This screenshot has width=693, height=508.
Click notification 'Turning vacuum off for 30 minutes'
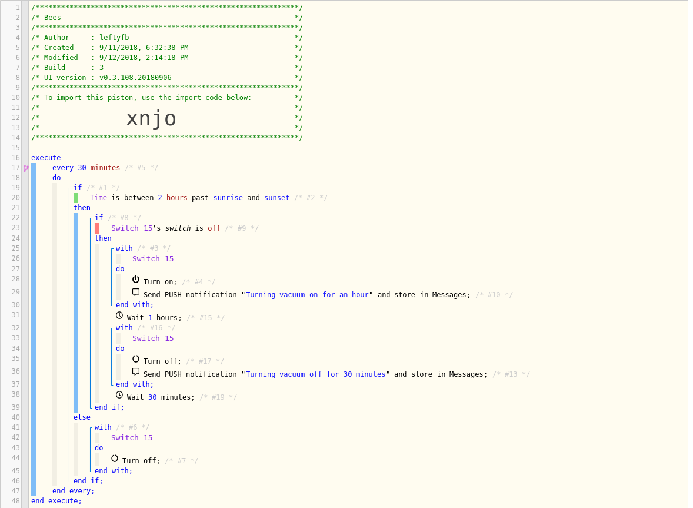tap(315, 374)
